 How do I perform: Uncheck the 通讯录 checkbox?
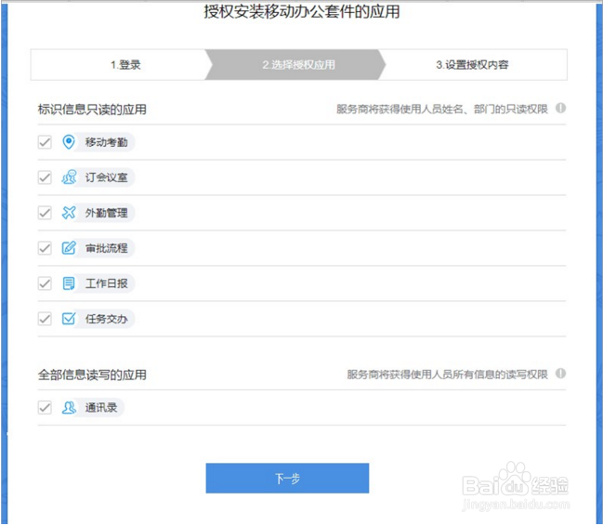(x=45, y=407)
